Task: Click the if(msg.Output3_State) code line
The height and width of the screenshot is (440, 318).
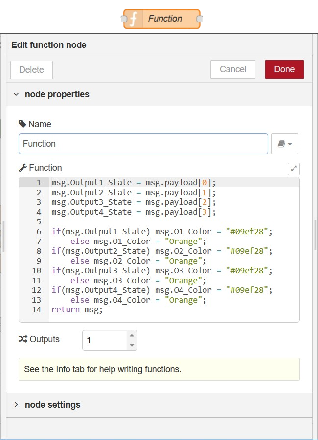Action: [x=162, y=270]
